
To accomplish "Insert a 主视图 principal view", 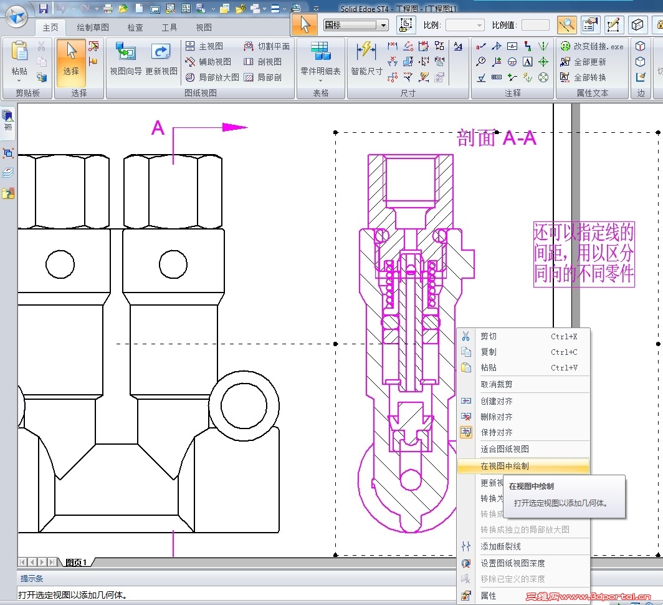I will [x=204, y=46].
